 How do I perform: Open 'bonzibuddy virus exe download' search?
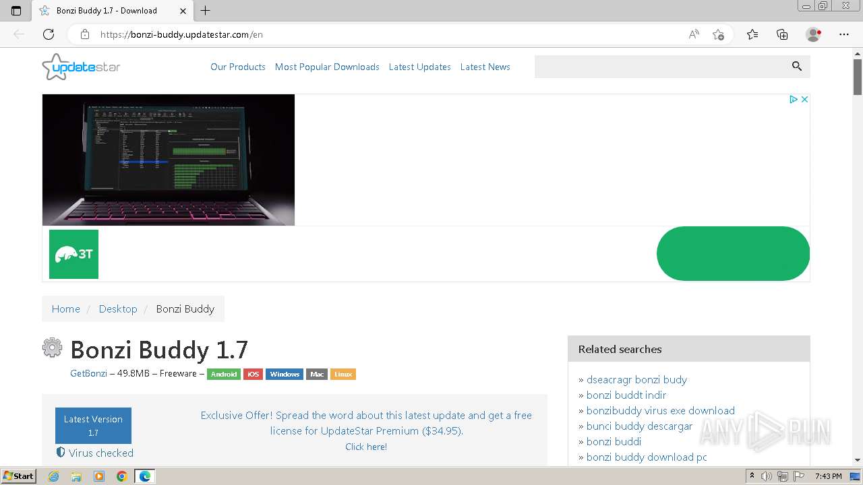661,410
